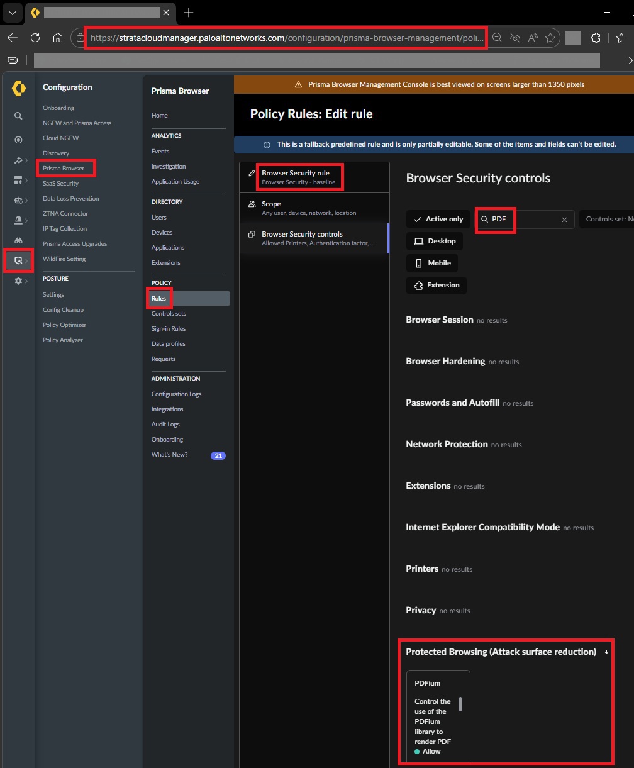Expand chevron next to gear rail icon

(26, 281)
